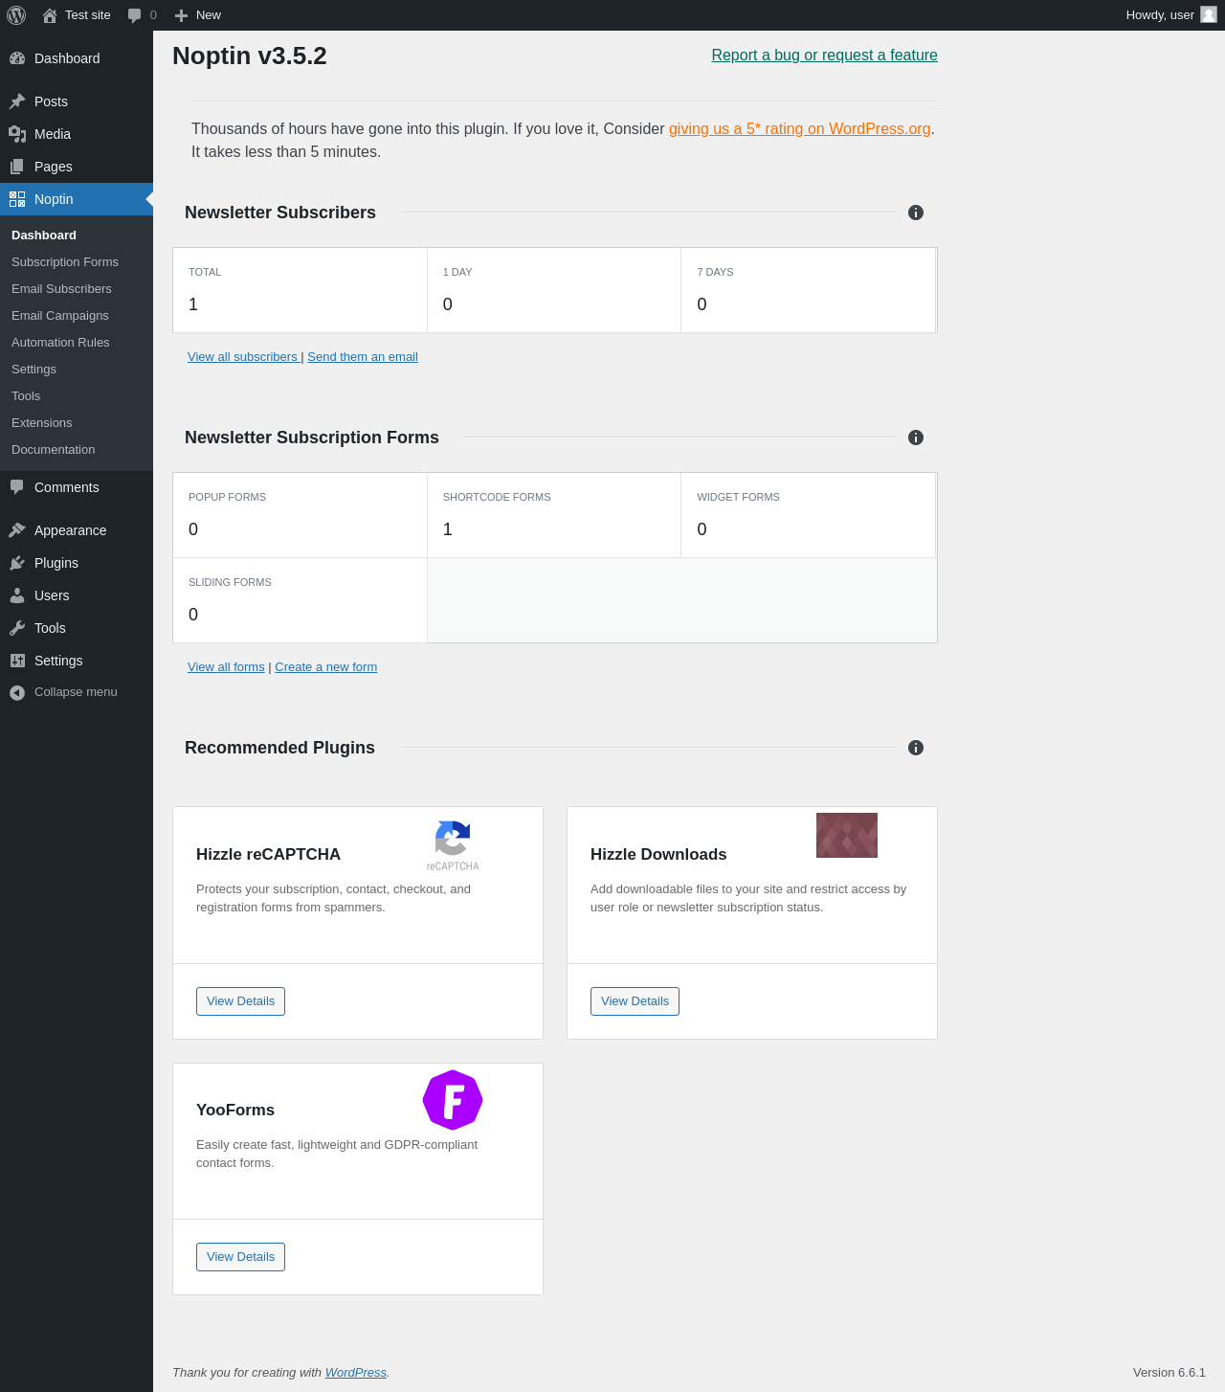Click the WordPress link in footer
This screenshot has height=1392, width=1225.
[x=355, y=1373]
